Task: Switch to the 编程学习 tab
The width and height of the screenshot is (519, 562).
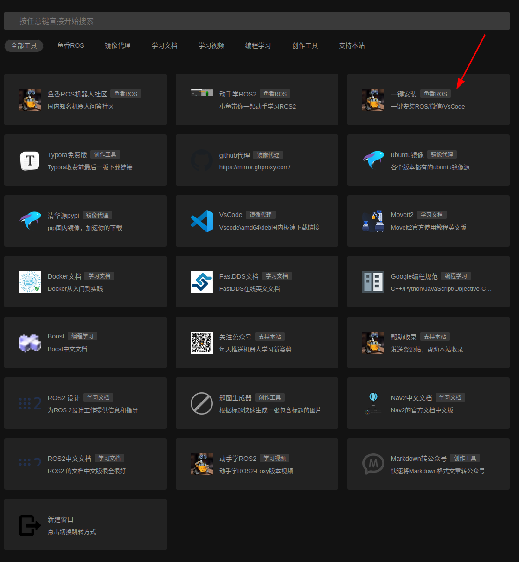Action: (258, 45)
